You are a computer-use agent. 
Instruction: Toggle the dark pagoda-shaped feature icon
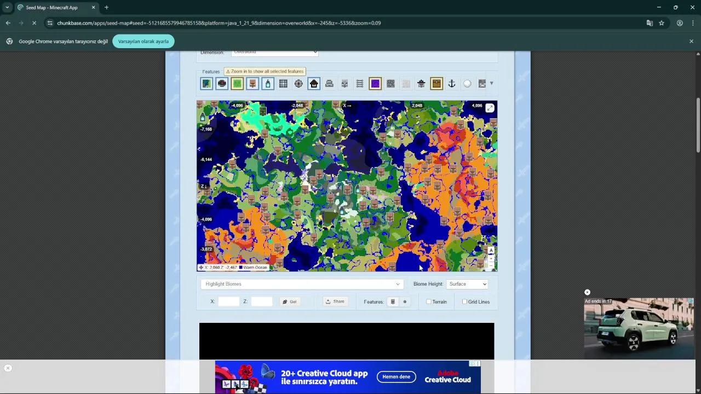[421, 84]
